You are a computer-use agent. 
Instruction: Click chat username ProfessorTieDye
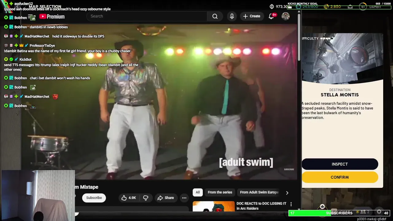pyautogui.click(x=42, y=45)
